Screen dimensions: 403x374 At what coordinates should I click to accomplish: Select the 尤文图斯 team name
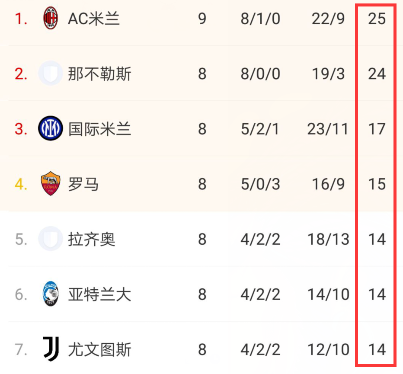pos(100,350)
